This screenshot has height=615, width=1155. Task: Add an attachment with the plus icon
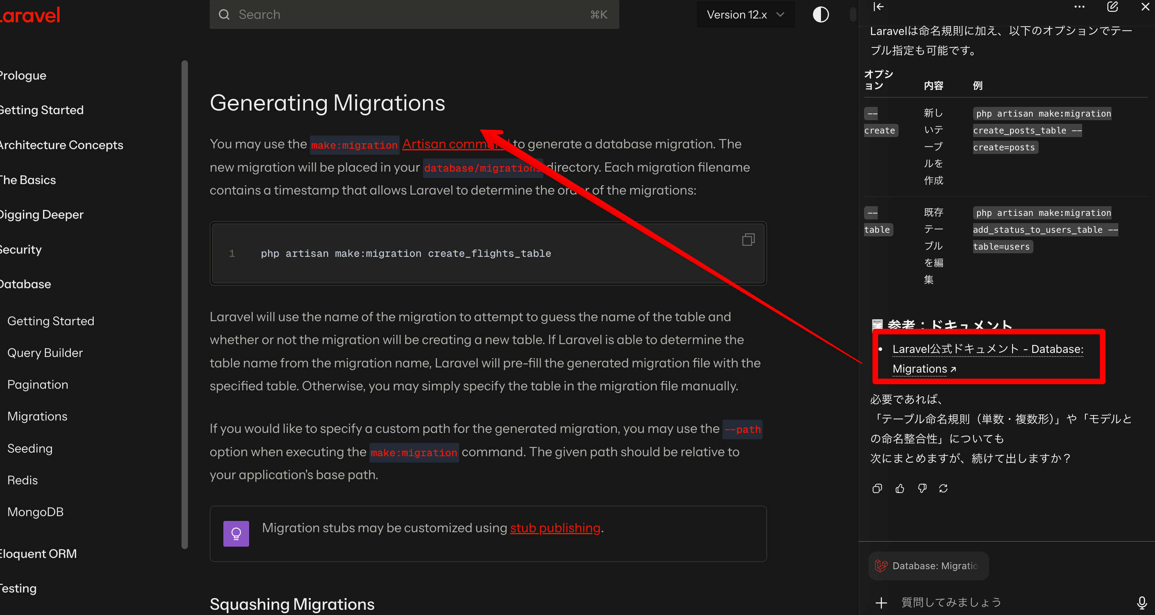click(881, 602)
